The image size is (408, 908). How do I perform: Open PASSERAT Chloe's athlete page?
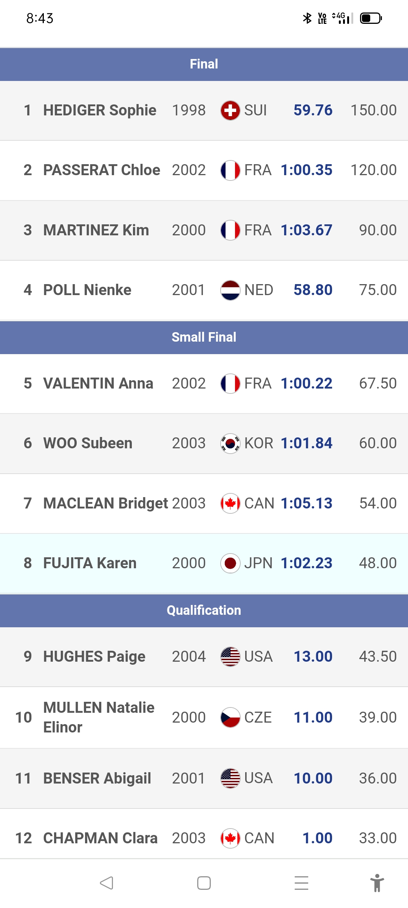tap(102, 170)
